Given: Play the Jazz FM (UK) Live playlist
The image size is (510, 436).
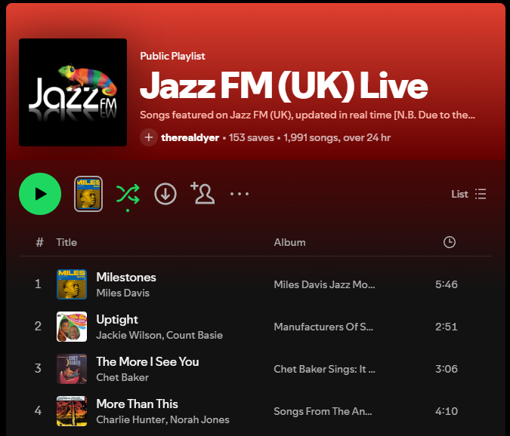Looking at the screenshot, I should 40,194.
